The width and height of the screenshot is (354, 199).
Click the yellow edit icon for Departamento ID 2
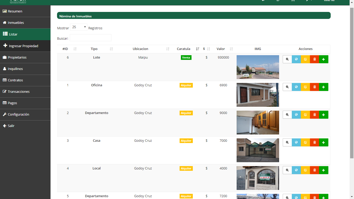(305, 115)
